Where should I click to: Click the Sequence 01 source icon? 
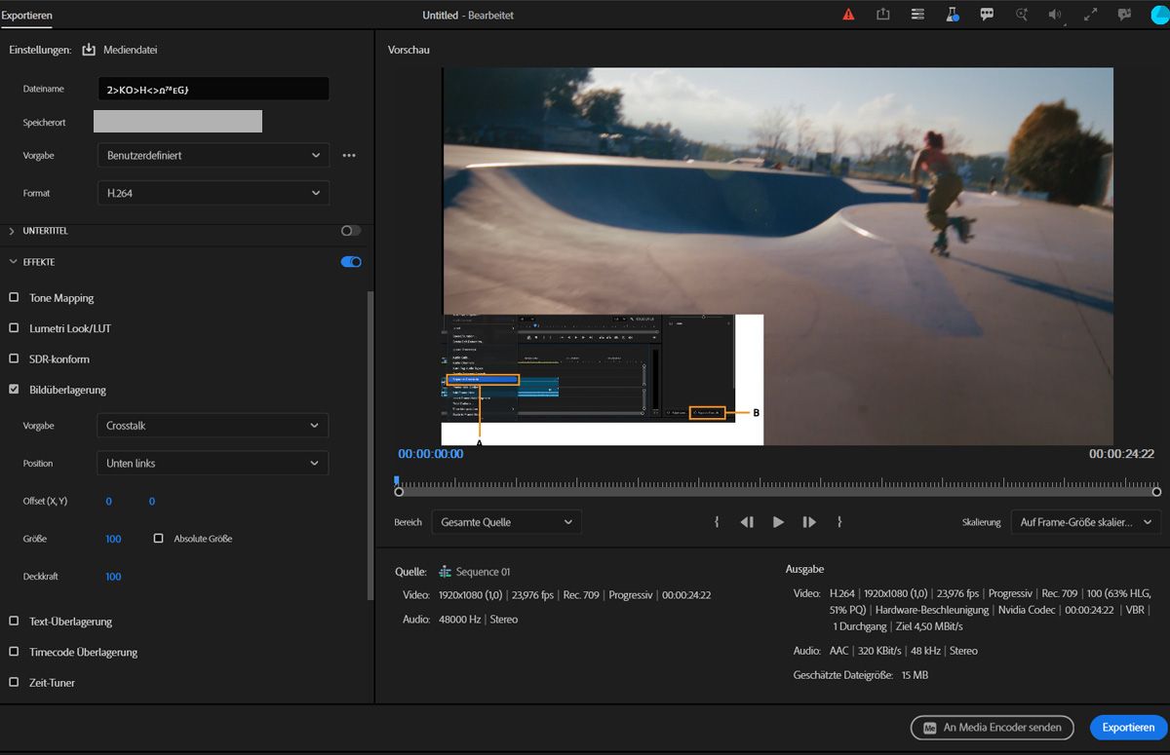(446, 572)
